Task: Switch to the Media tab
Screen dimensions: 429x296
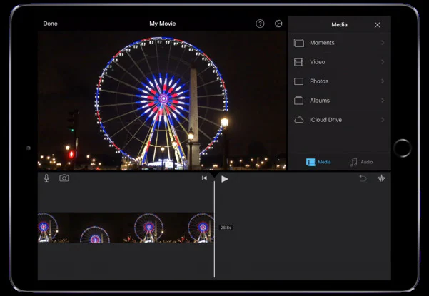Action: point(318,162)
